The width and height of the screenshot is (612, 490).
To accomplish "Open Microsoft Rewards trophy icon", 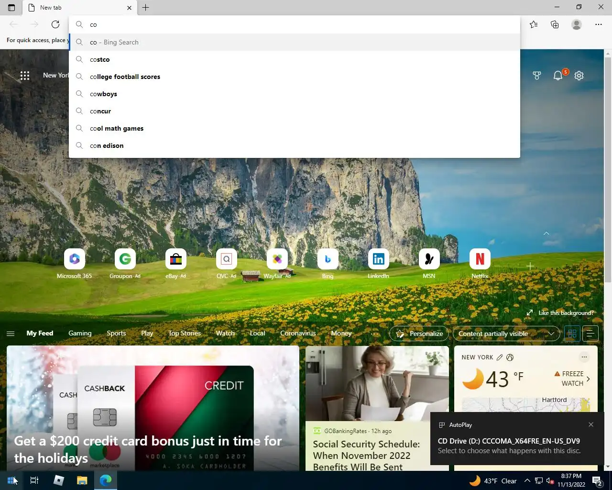I will (537, 76).
